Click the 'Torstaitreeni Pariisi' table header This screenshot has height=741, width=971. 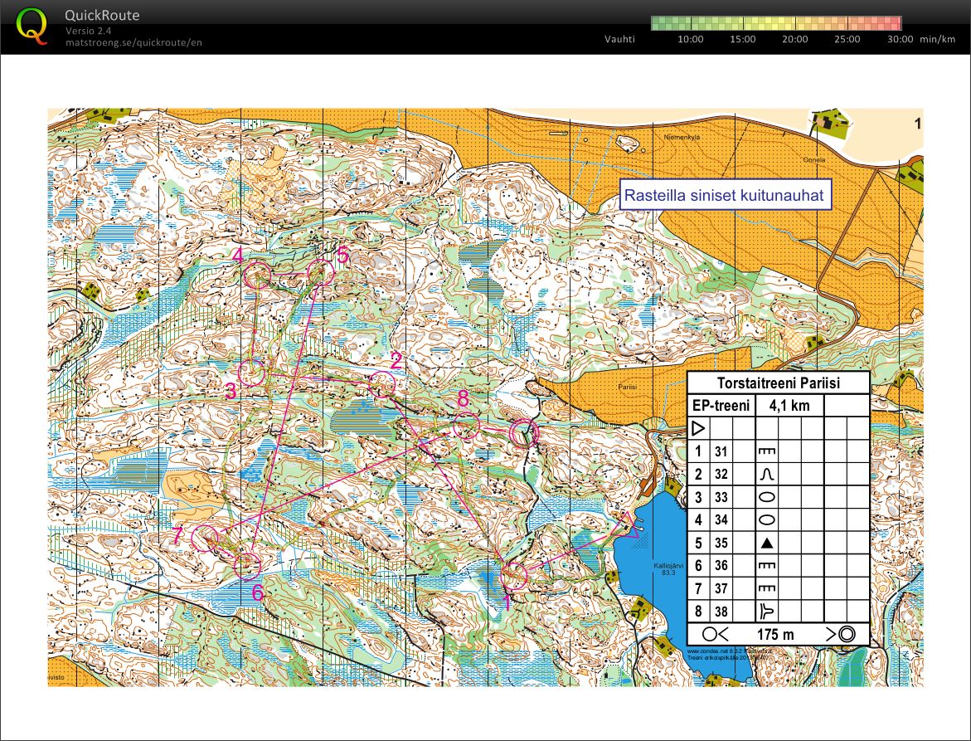[x=778, y=383]
